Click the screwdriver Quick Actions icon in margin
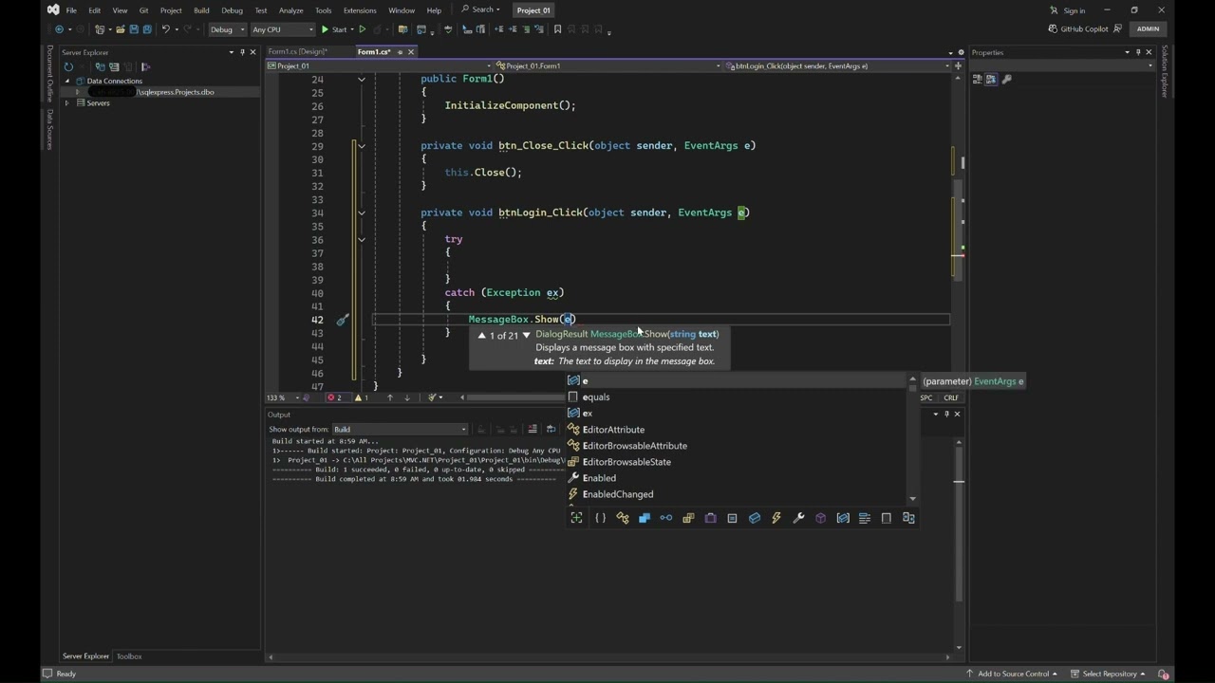 (343, 320)
